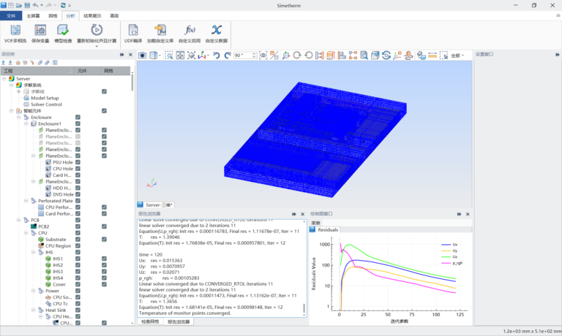Click the save icon in title bar
This screenshot has width=562, height=336.
27,5
